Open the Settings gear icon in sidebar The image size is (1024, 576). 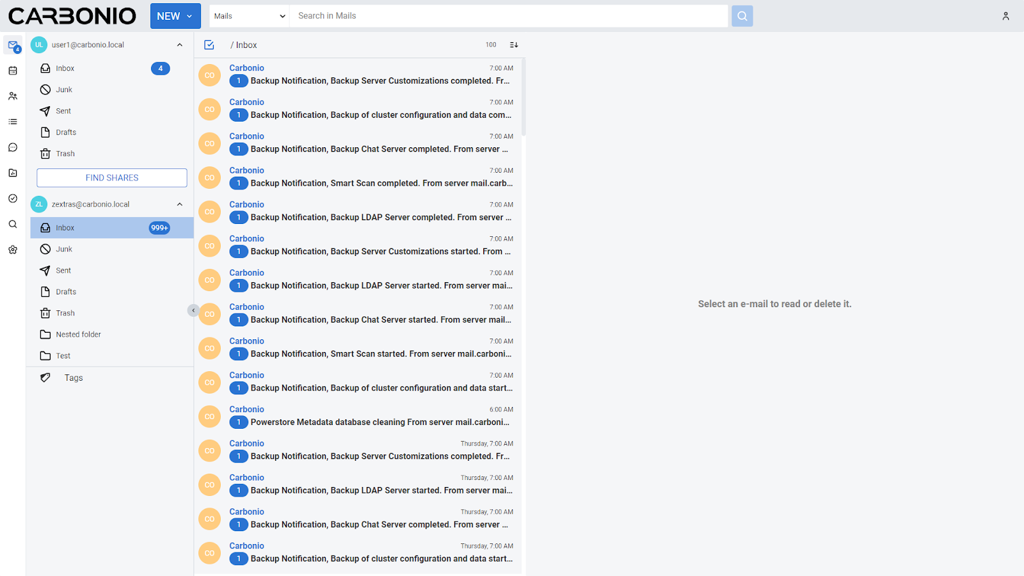[13, 250]
